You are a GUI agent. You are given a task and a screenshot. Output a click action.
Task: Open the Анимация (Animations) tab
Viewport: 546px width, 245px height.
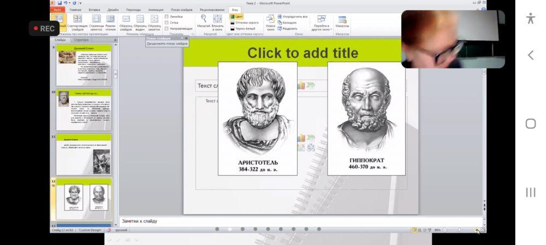[156, 10]
